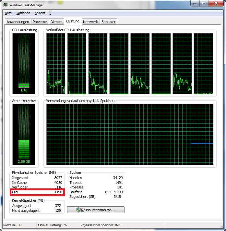The width and height of the screenshot is (226, 231).
Task: Maximize the Task-Manager window
Action: [x=204, y=3]
